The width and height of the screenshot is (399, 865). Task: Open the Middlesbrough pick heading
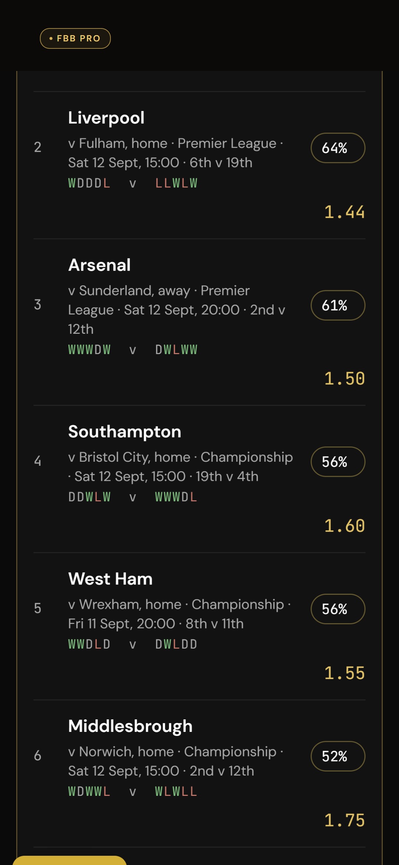tap(130, 726)
